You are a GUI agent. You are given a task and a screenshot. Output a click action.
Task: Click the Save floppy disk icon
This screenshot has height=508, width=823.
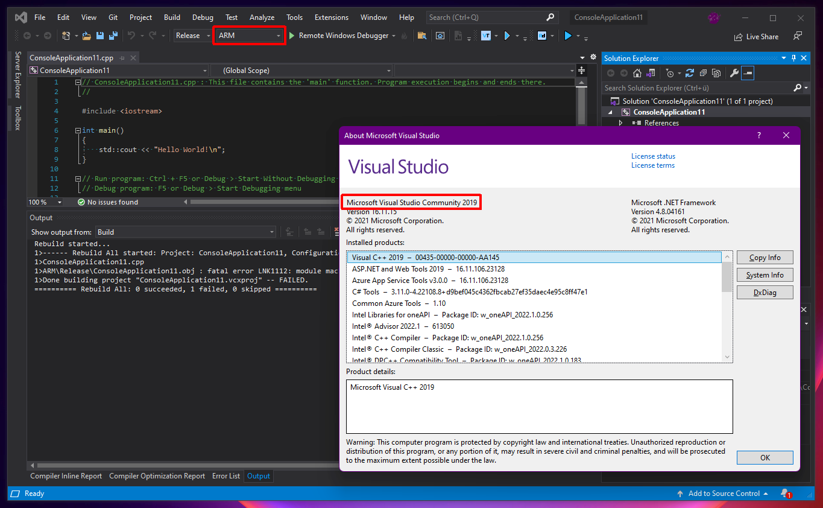pyautogui.click(x=99, y=36)
